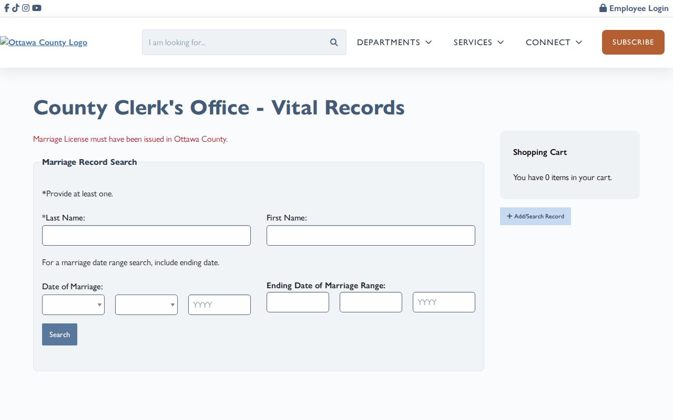Screen dimensions: 673x420
Task: Go to the Ottawa County Logo homepage link
Action: [44, 43]
